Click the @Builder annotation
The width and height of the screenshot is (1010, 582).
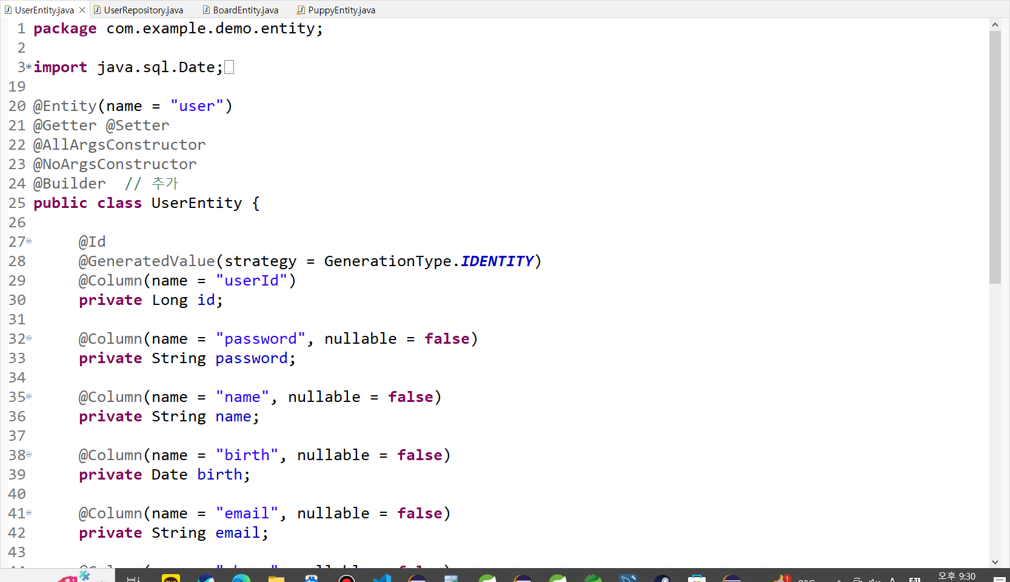pyautogui.click(x=70, y=184)
